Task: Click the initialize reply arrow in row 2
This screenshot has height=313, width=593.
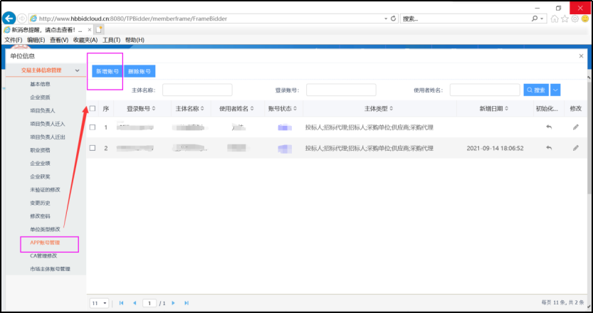Action: coord(548,148)
